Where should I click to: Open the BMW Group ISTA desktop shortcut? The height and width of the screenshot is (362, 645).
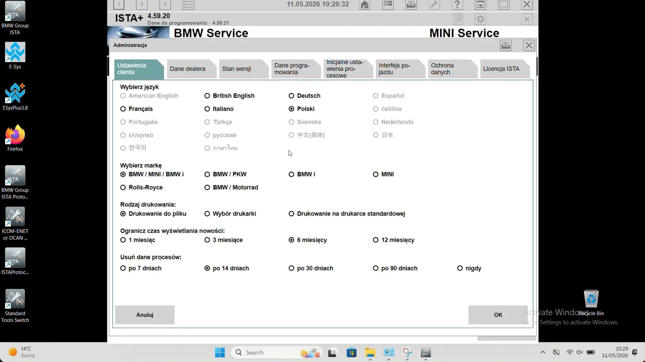point(15,18)
